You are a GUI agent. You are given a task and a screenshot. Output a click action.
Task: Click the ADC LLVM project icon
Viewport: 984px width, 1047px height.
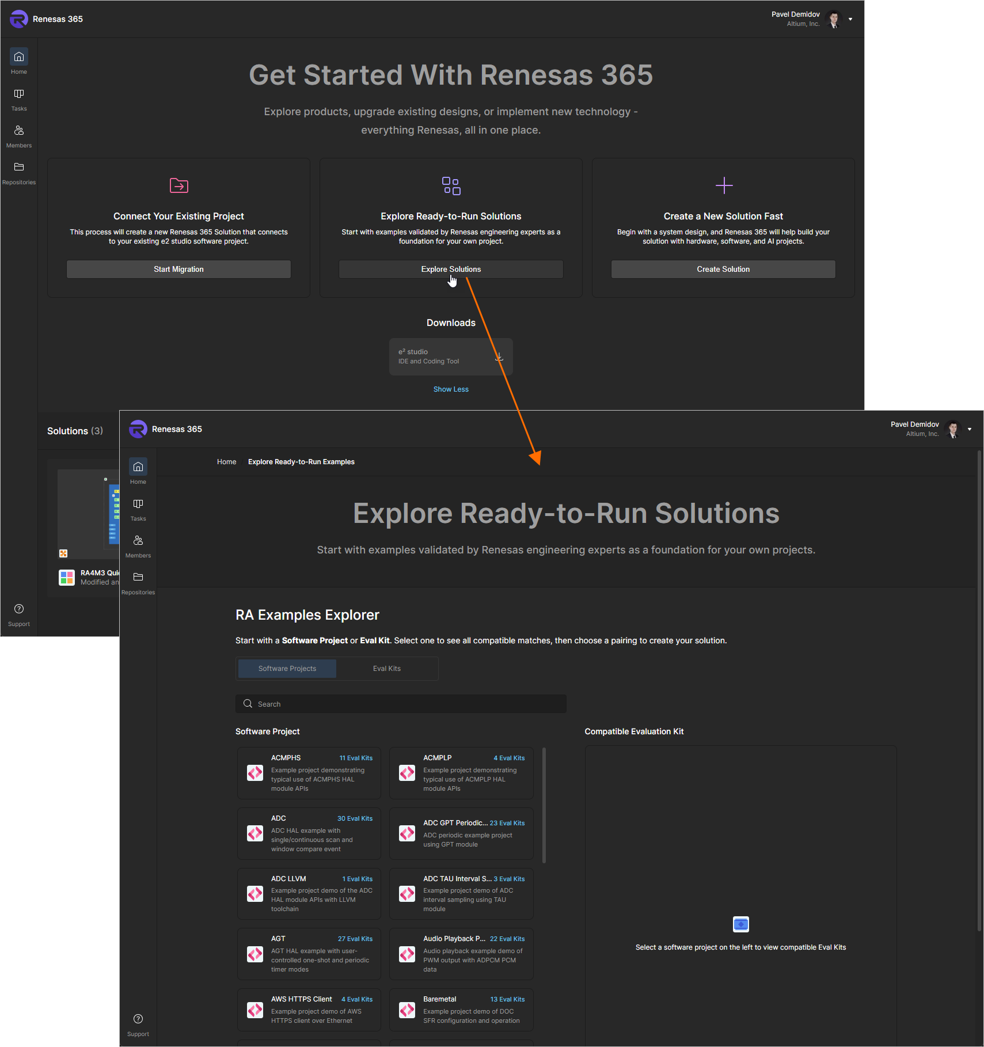(x=255, y=894)
